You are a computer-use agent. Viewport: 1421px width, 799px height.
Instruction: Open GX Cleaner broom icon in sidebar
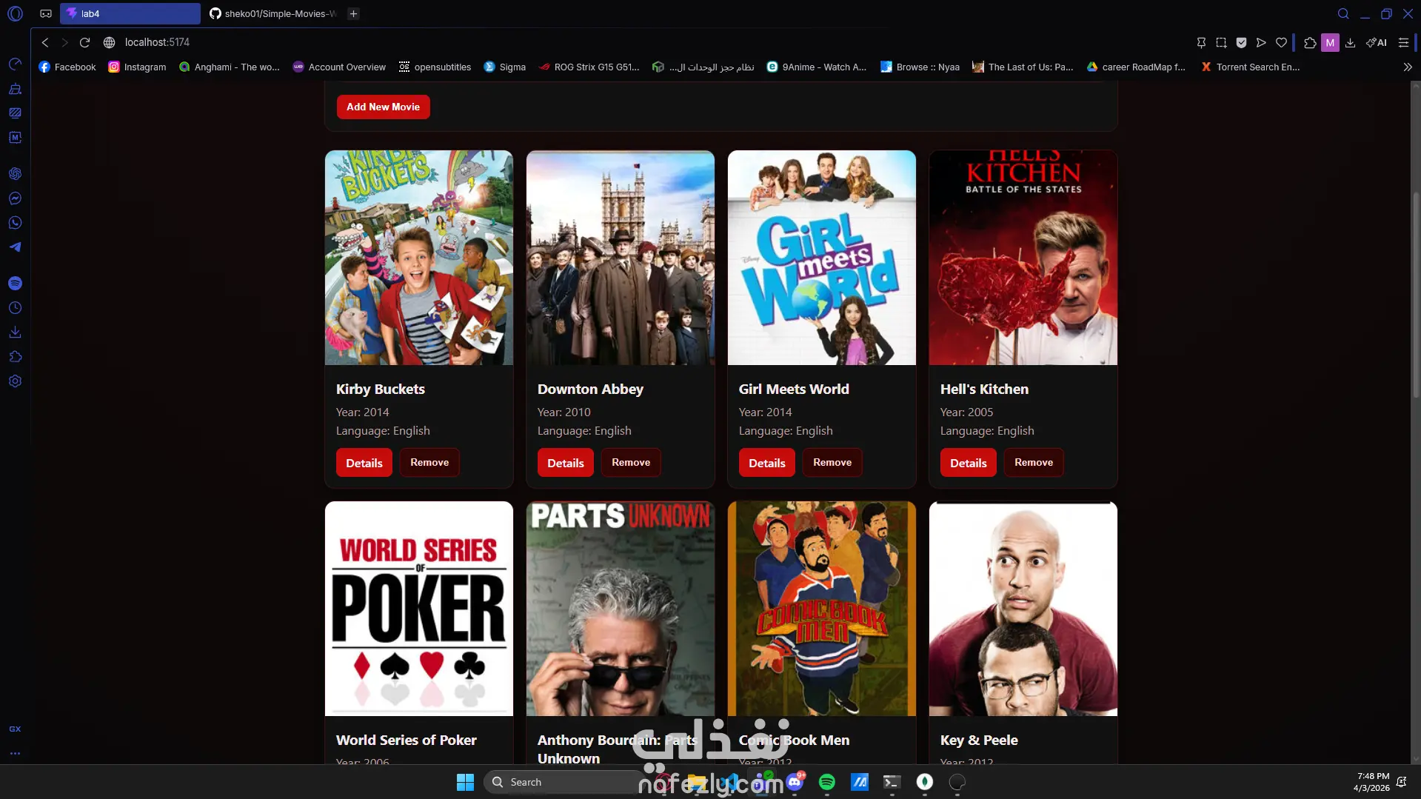15,89
